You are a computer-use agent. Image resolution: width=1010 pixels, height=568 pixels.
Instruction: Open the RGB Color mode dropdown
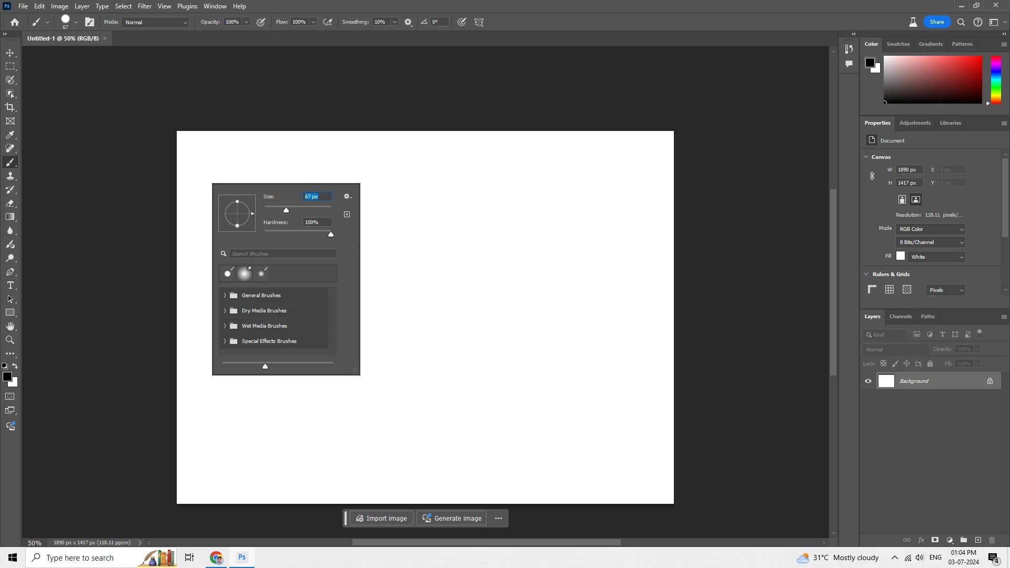(x=931, y=229)
